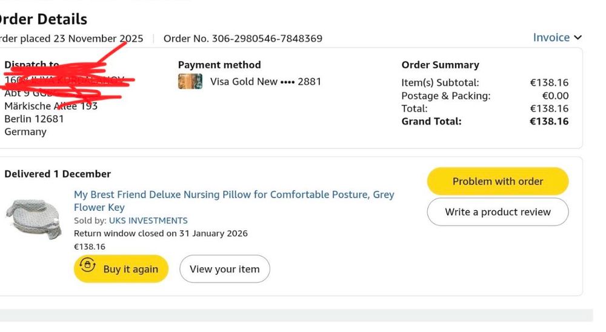Click the Problem with order button
This screenshot has height=332, width=606.
tap(498, 181)
